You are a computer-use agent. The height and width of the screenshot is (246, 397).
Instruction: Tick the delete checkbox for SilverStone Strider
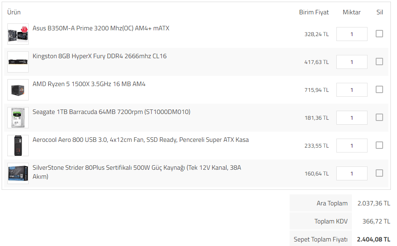pos(379,173)
